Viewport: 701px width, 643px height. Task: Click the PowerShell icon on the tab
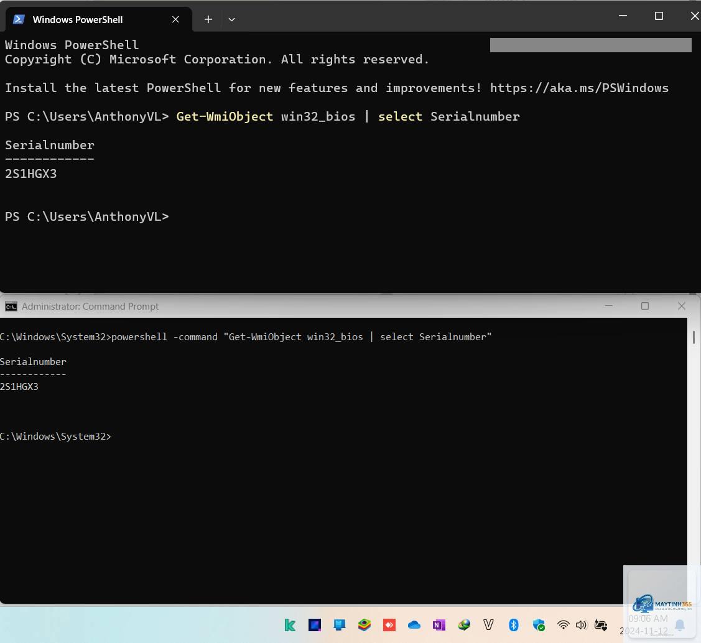click(19, 19)
